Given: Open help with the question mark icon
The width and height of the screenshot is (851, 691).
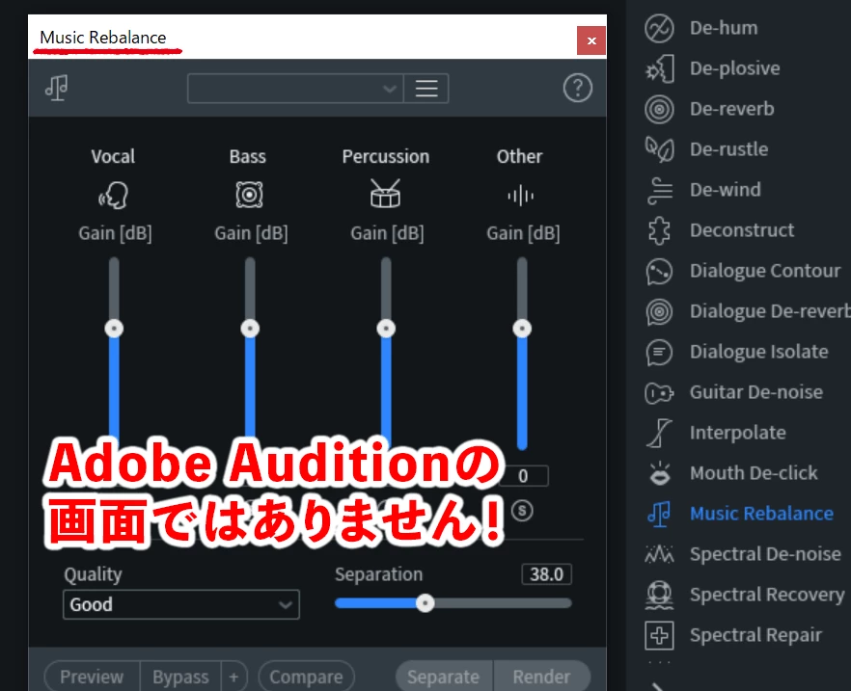Looking at the screenshot, I should (577, 88).
